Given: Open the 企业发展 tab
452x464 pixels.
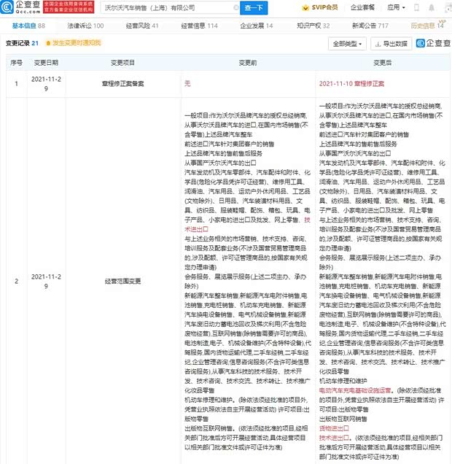Looking at the screenshot, I should [257, 26].
